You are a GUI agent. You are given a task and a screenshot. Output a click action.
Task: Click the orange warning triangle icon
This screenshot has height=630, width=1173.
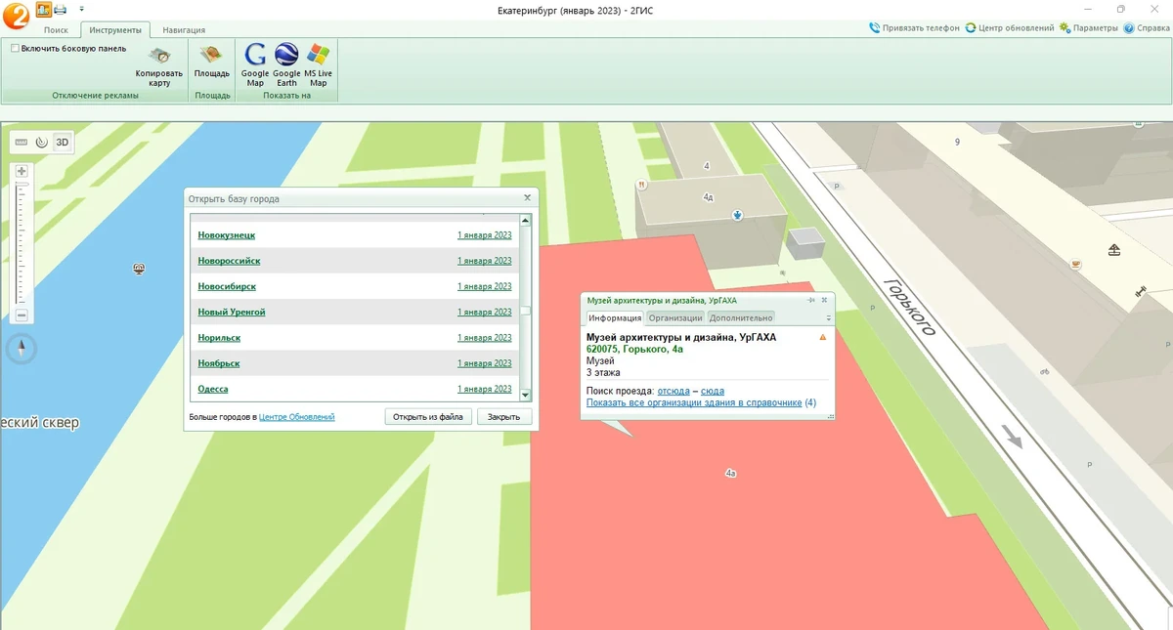click(x=823, y=337)
